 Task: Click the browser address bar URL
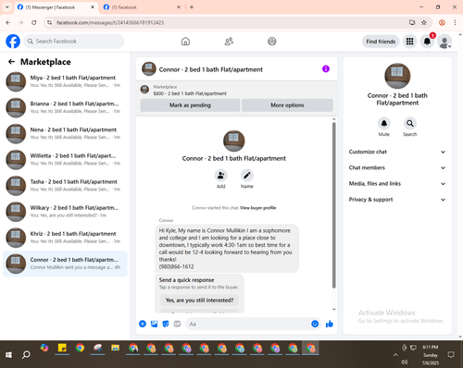[x=110, y=22]
